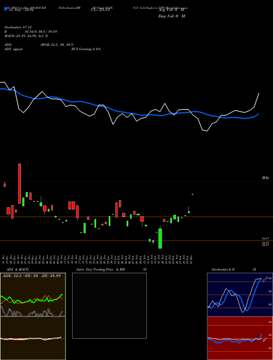Click the large green candlestick at the February low
Image resolution: width=273 pixels, height=360 pixels.
pyautogui.click(x=160, y=238)
